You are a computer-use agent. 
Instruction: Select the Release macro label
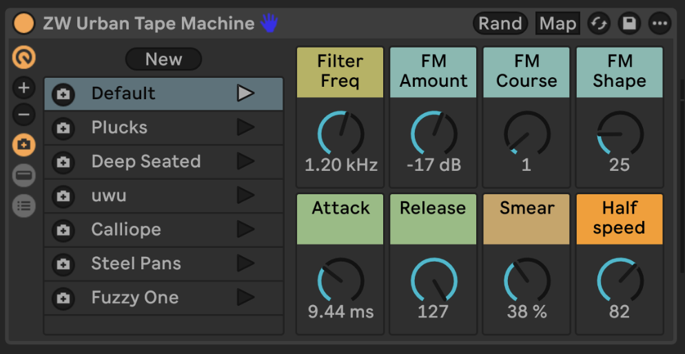pos(433,220)
